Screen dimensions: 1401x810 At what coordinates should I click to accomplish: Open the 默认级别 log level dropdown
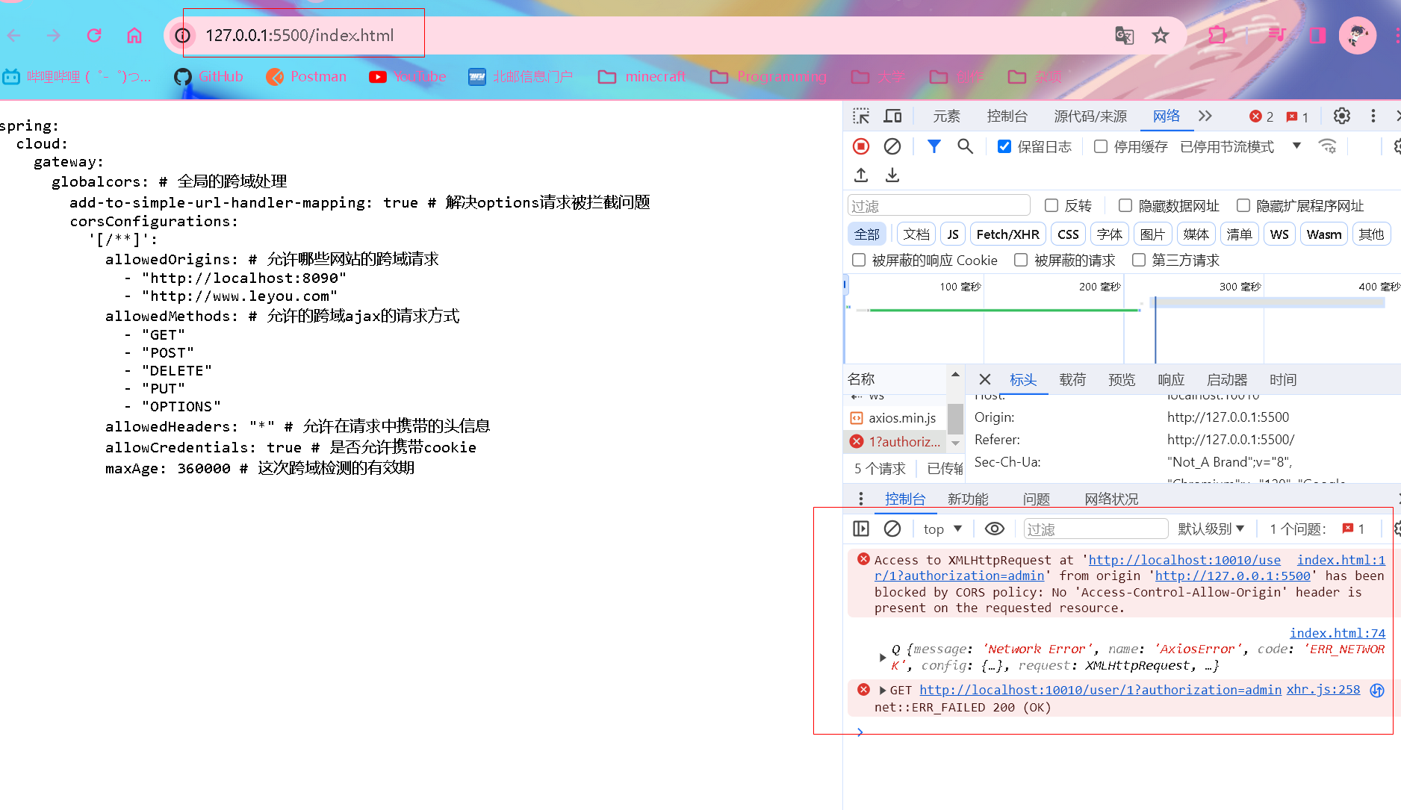pyautogui.click(x=1211, y=529)
